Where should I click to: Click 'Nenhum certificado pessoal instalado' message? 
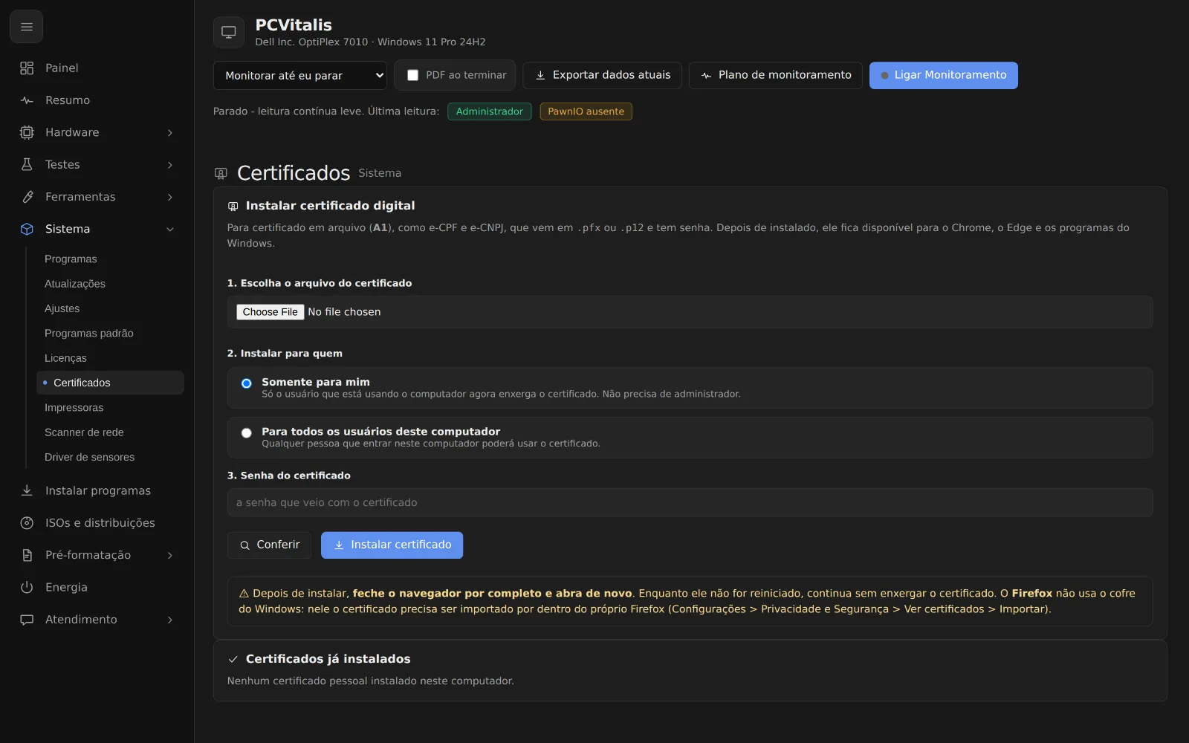coord(370,681)
